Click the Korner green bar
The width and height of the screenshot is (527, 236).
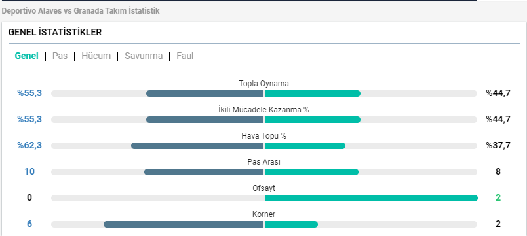tap(291, 224)
